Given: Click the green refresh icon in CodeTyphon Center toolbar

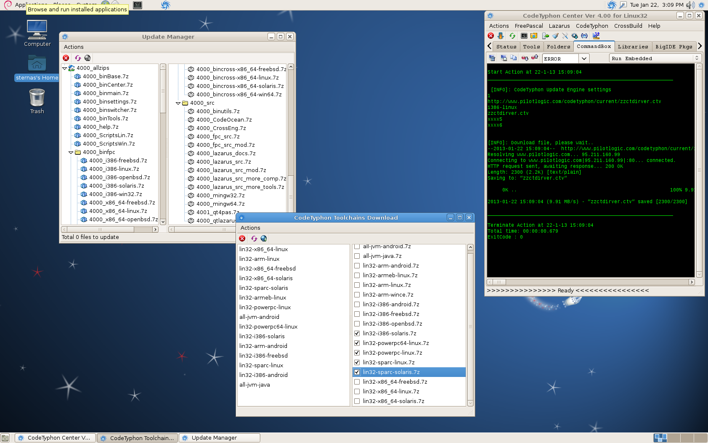Looking at the screenshot, I should click(512, 36).
